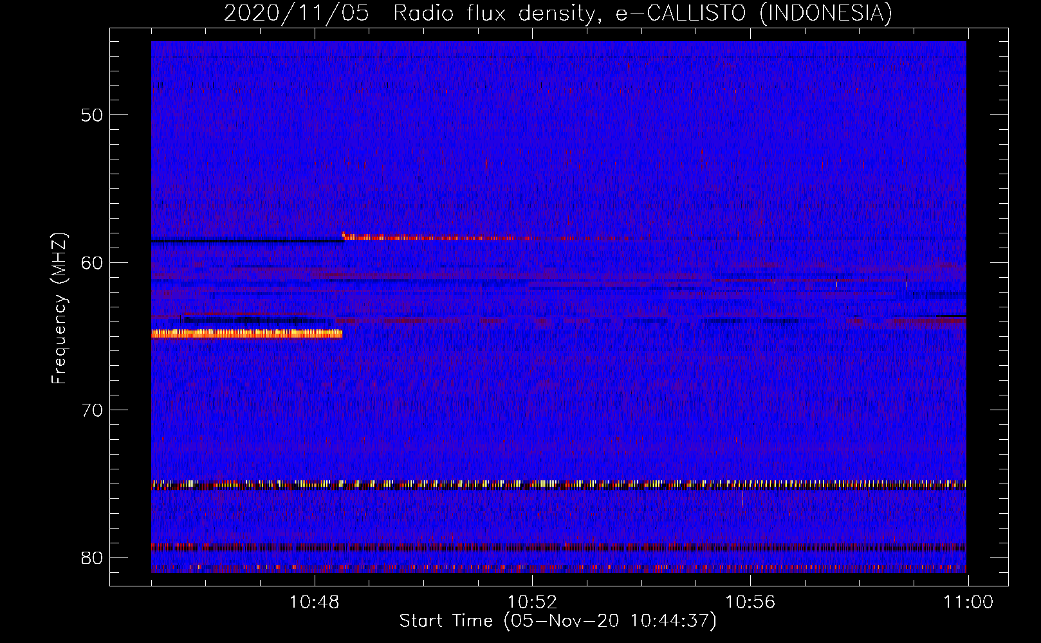Click the left 50 MHz frequency label
1041x643 pixels.
pyautogui.click(x=92, y=116)
